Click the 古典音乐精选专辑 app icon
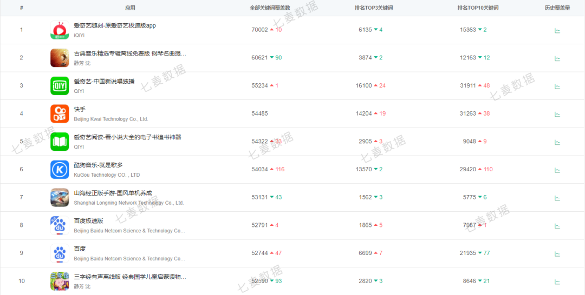 point(60,58)
